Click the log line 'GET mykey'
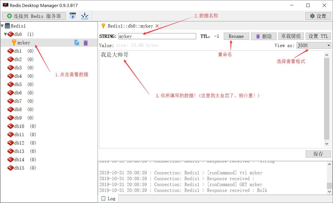 [181, 185]
